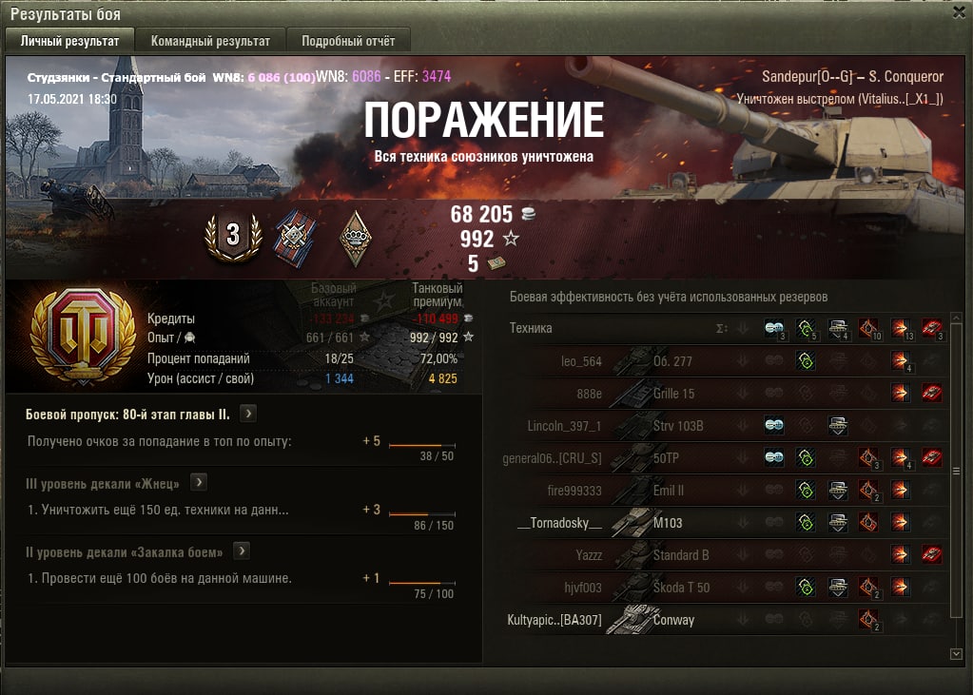Click player name Kultyapic..[BA307]
973x695 pixels.
point(555,620)
